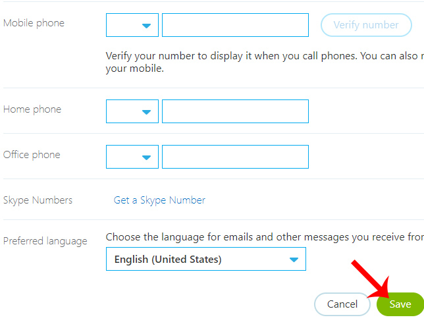424x332 pixels.
Task: Focus the Mobile phone number field
Action: (x=235, y=25)
